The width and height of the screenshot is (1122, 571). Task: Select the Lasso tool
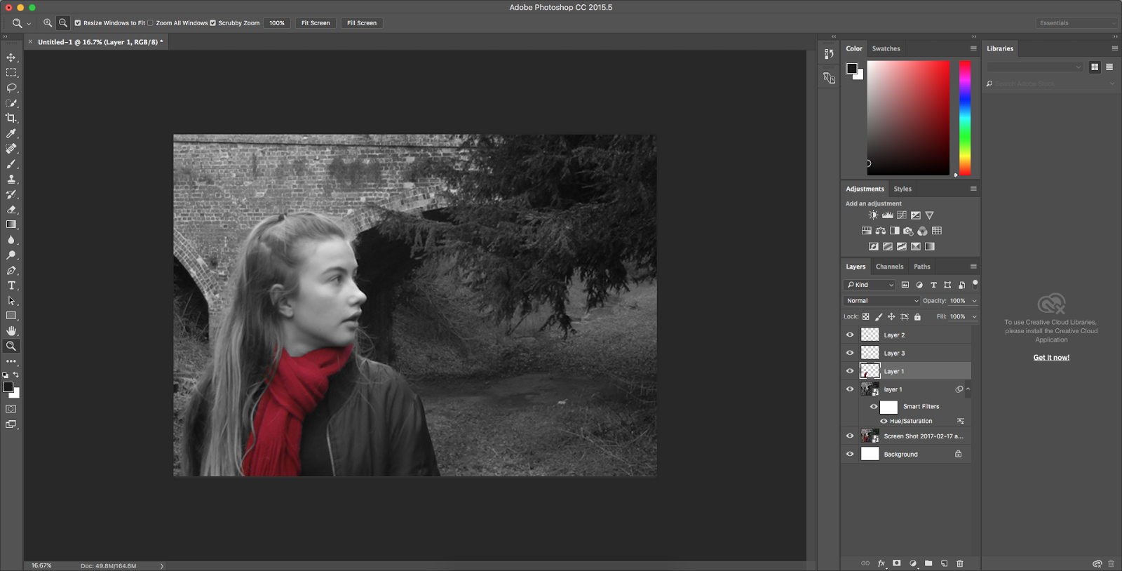tap(11, 88)
